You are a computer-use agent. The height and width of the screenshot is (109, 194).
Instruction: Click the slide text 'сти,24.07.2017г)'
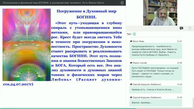(18, 84)
